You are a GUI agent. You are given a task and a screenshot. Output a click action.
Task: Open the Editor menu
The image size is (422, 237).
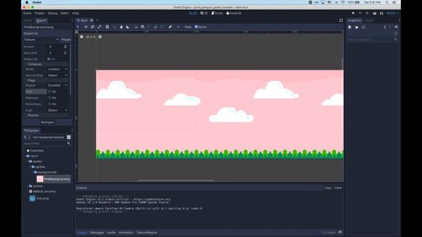[65, 13]
